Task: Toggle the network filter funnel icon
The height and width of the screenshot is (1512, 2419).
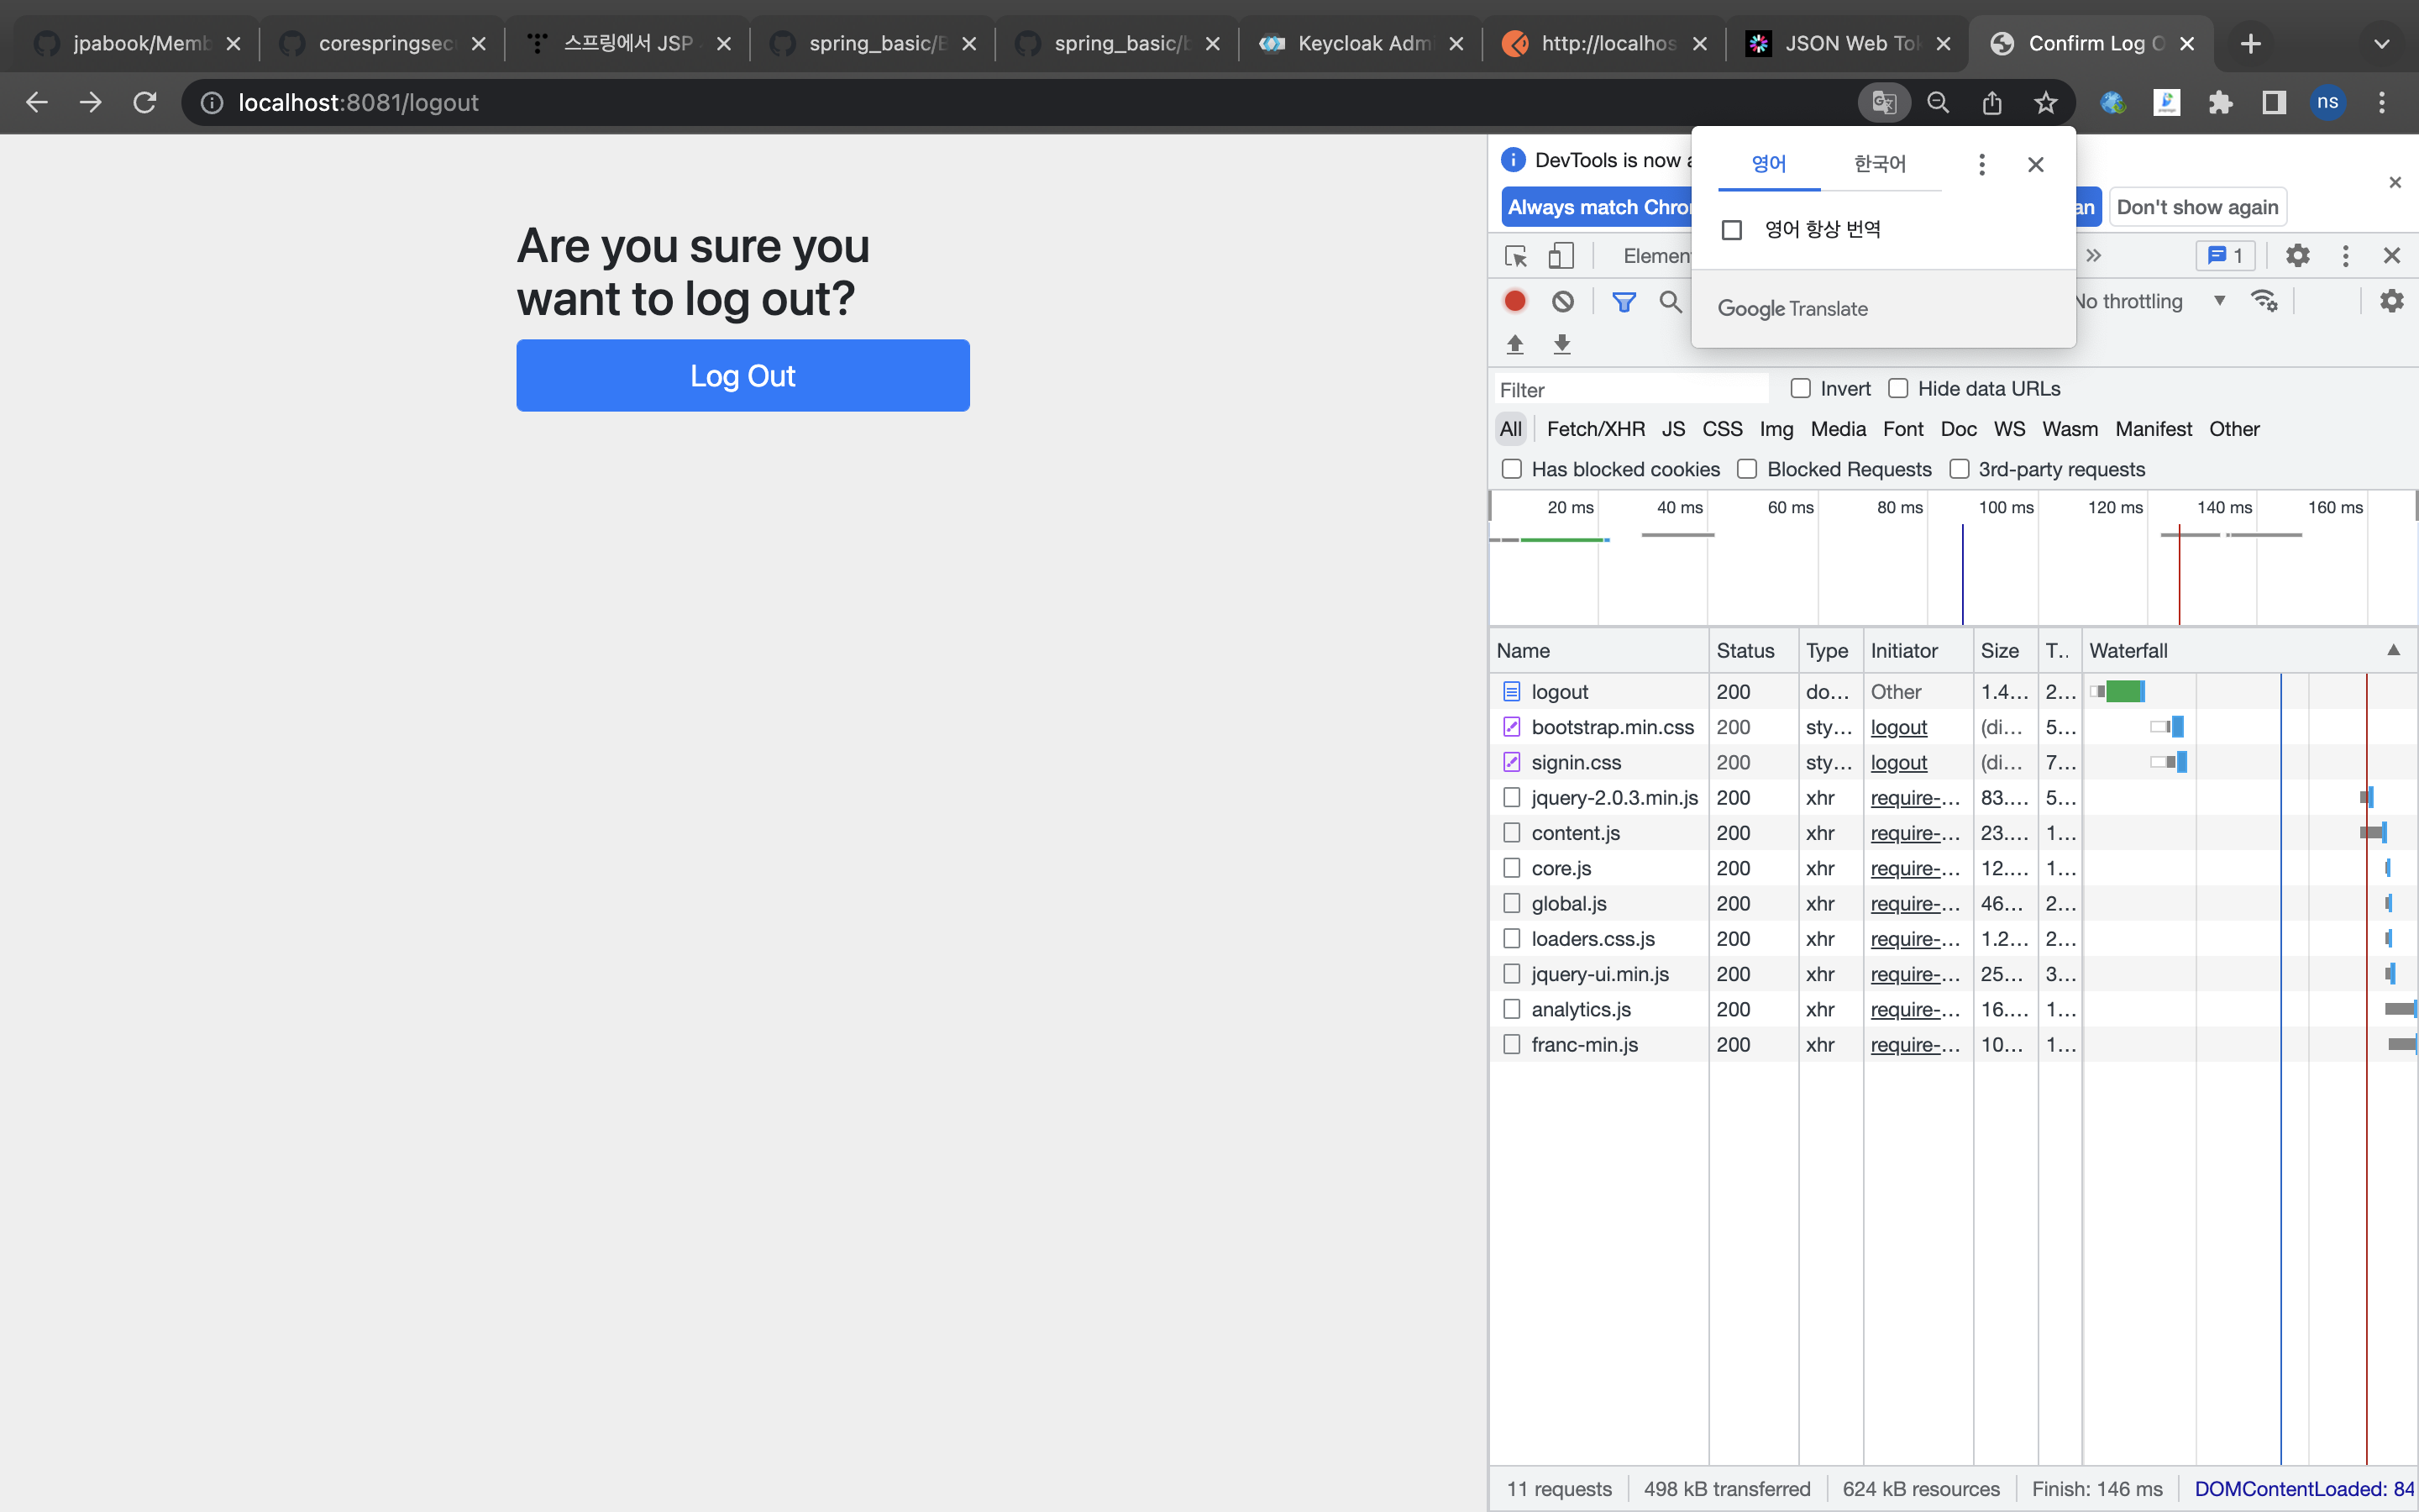Action: click(1624, 301)
